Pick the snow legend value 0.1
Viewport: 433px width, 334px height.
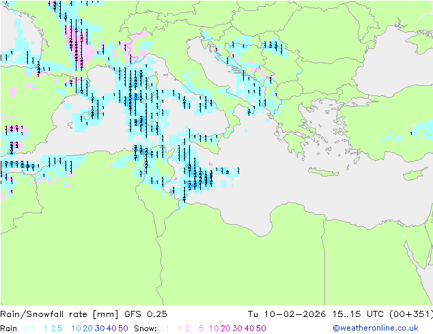(x=163, y=329)
